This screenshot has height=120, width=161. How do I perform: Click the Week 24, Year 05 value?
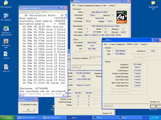click(x=83, y=85)
